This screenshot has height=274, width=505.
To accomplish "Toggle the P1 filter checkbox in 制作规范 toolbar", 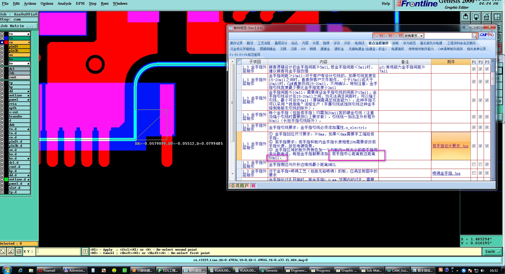I will click(377, 36).
